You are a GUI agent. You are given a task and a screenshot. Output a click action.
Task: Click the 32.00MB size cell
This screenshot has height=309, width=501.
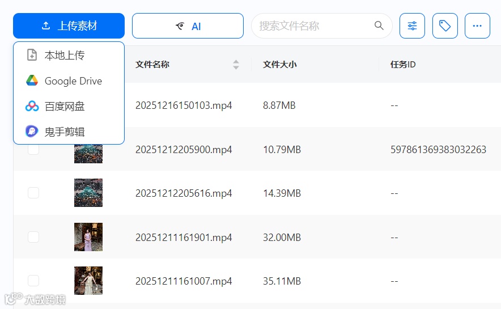click(x=282, y=238)
